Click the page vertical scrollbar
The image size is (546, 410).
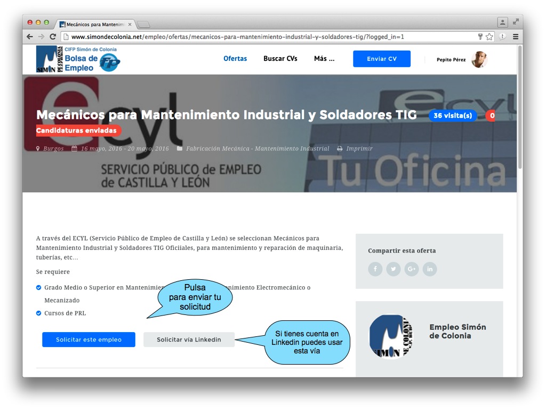(x=520, y=107)
